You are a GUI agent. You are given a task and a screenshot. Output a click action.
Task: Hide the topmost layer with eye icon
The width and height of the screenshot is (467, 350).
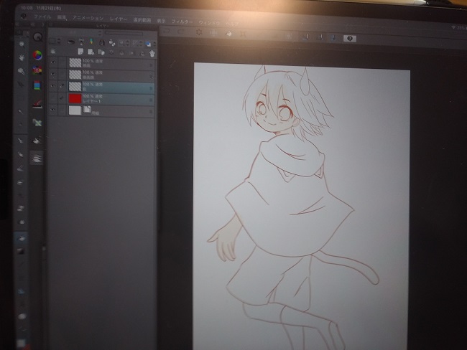tap(53, 62)
